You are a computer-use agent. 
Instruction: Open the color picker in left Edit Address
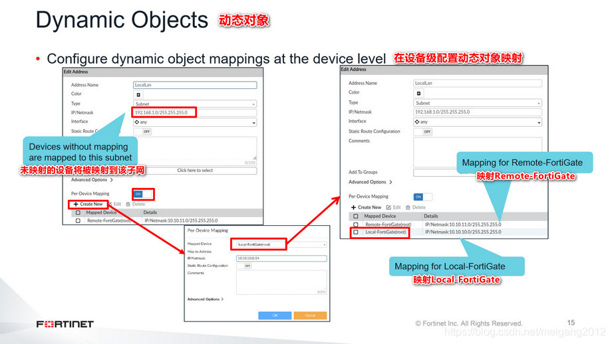(x=138, y=95)
